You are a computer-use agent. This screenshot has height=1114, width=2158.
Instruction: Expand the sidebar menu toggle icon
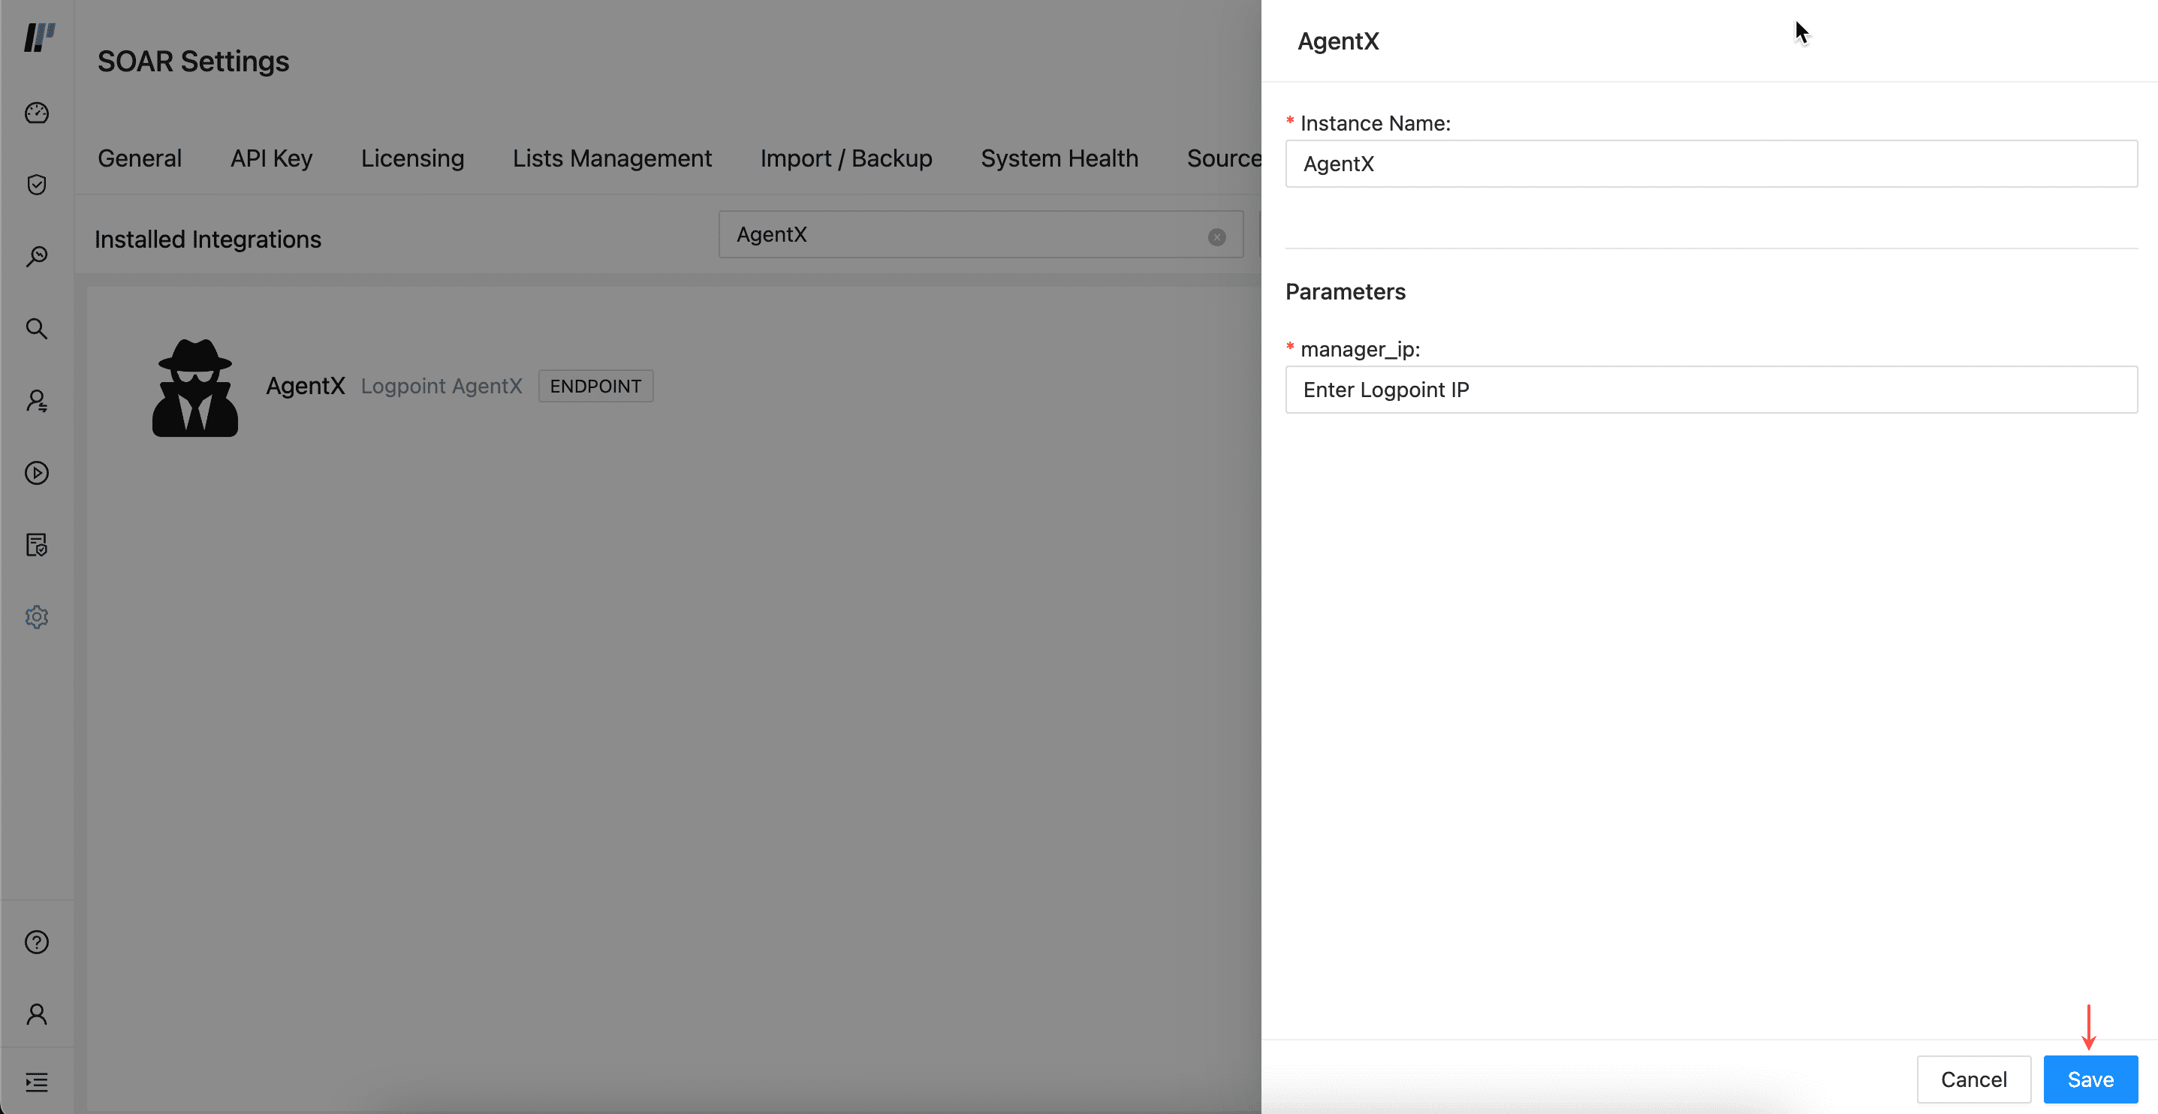(x=37, y=1082)
